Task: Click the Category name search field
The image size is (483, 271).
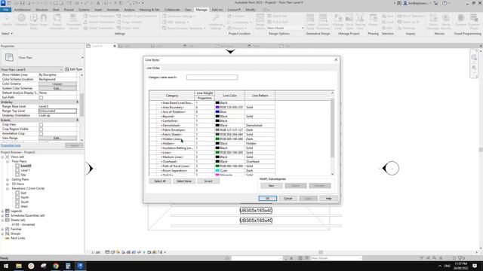Action: (x=212, y=77)
